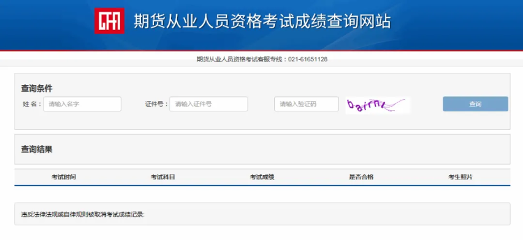Click the 考生照片 column header
Screen dimensions: 523x240
pyautogui.click(x=460, y=177)
